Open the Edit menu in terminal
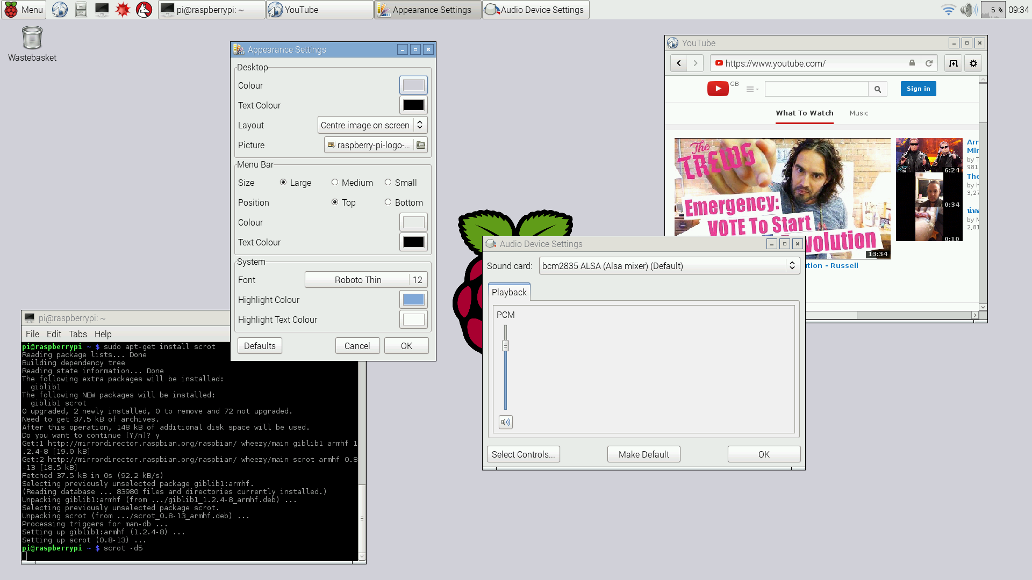Screen dimensions: 1032x580 [53, 334]
